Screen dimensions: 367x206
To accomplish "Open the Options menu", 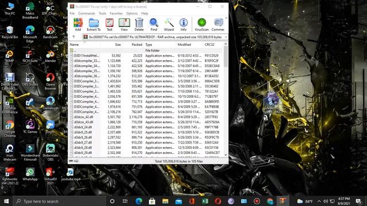I will pyautogui.click(x=132, y=14).
